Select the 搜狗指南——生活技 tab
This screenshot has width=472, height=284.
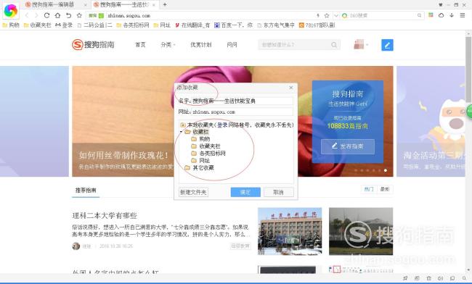pos(123,4)
